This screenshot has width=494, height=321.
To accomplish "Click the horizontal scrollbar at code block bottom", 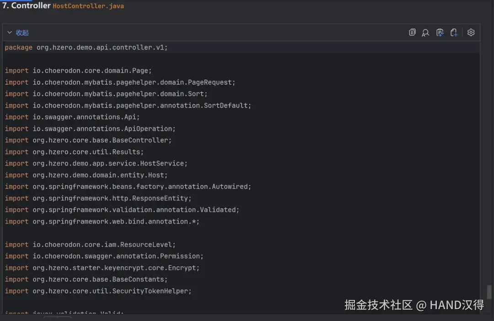I will pos(58,317).
